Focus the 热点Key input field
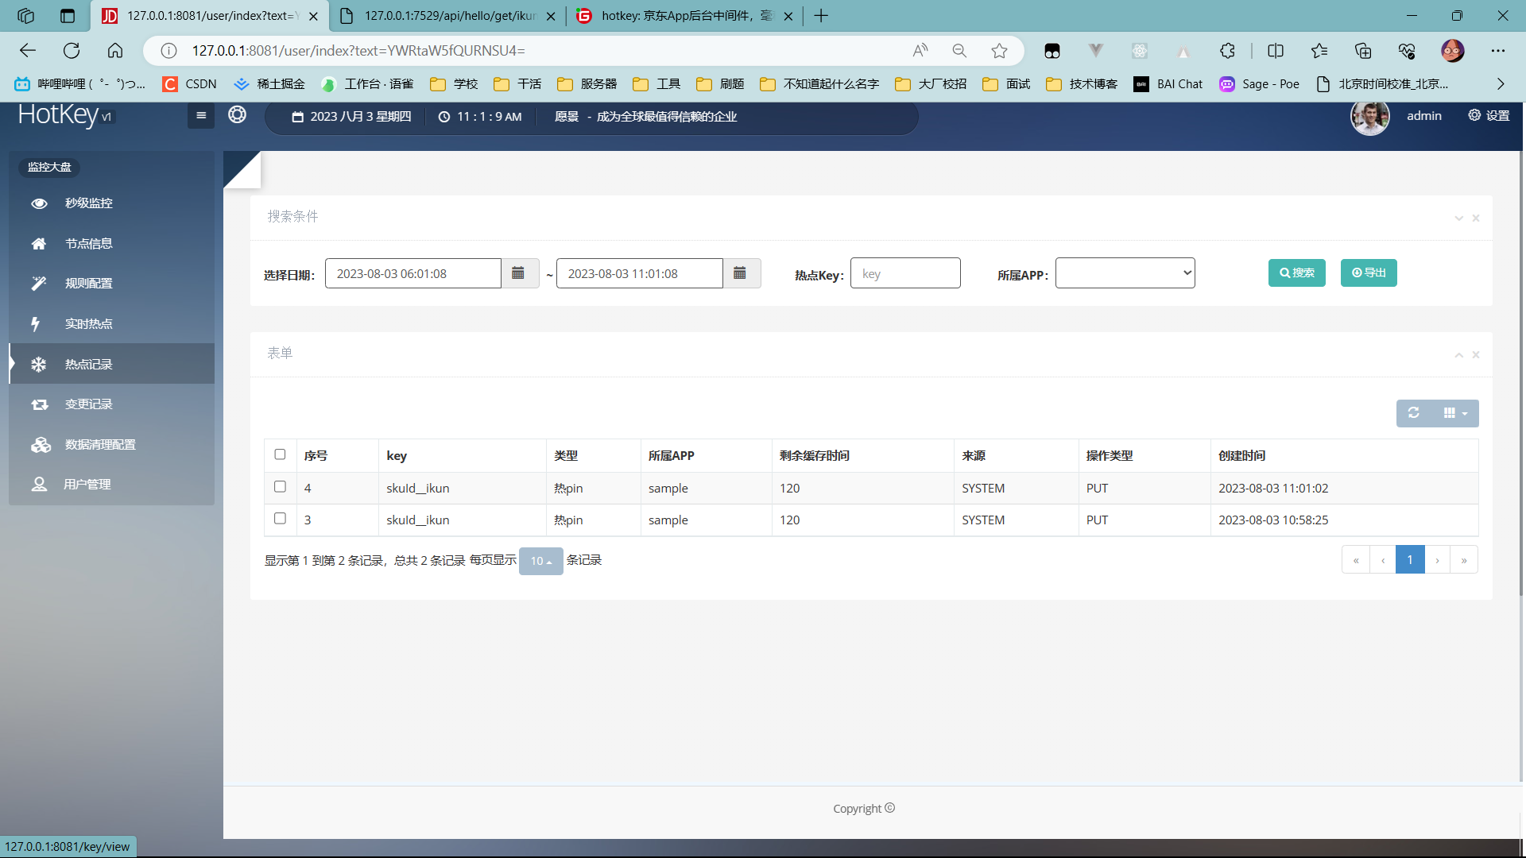 click(905, 273)
